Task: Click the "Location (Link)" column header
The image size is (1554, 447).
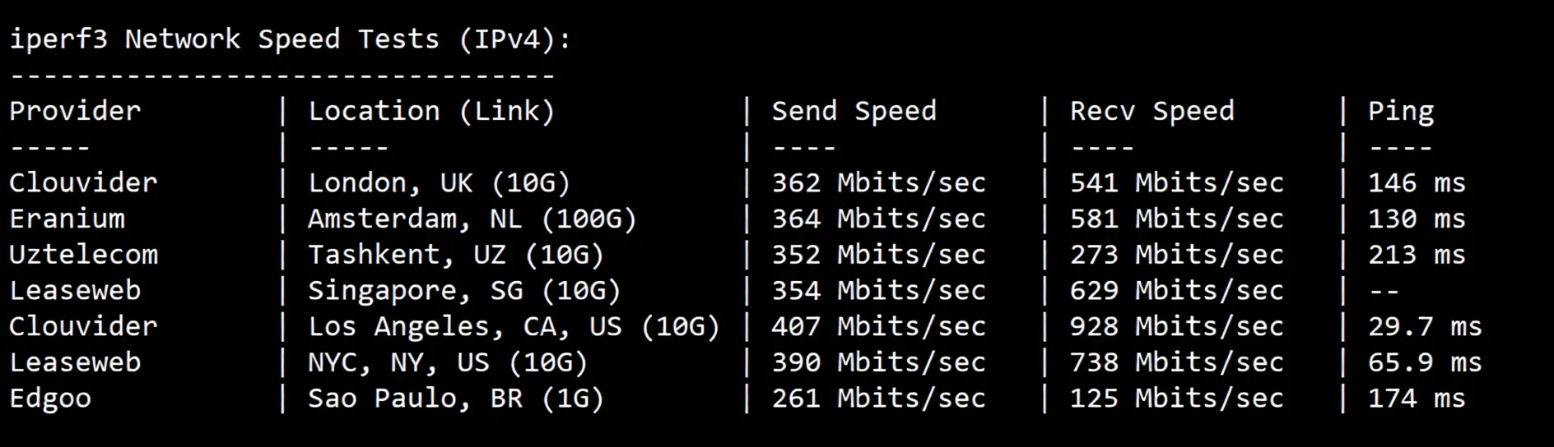Action: 431,111
